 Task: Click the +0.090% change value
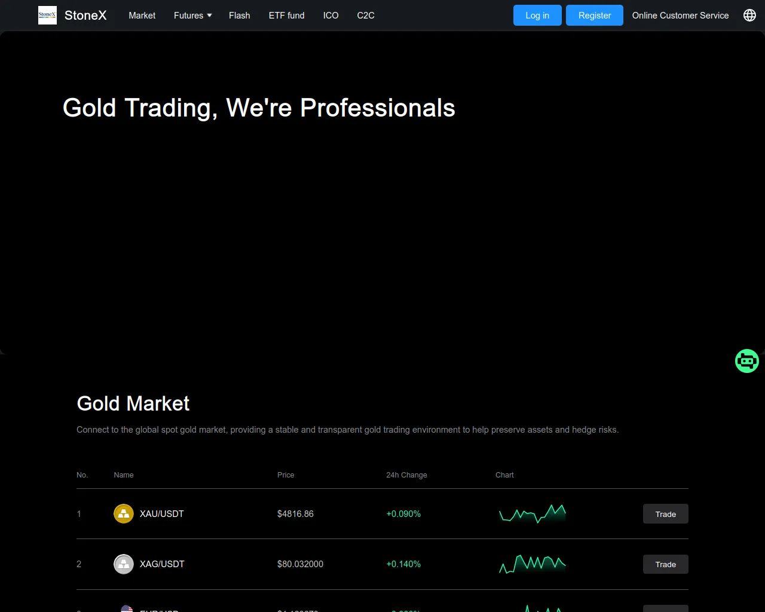[403, 514]
